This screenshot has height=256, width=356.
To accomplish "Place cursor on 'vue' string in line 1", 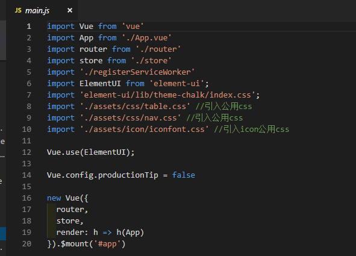I will 133,27.
